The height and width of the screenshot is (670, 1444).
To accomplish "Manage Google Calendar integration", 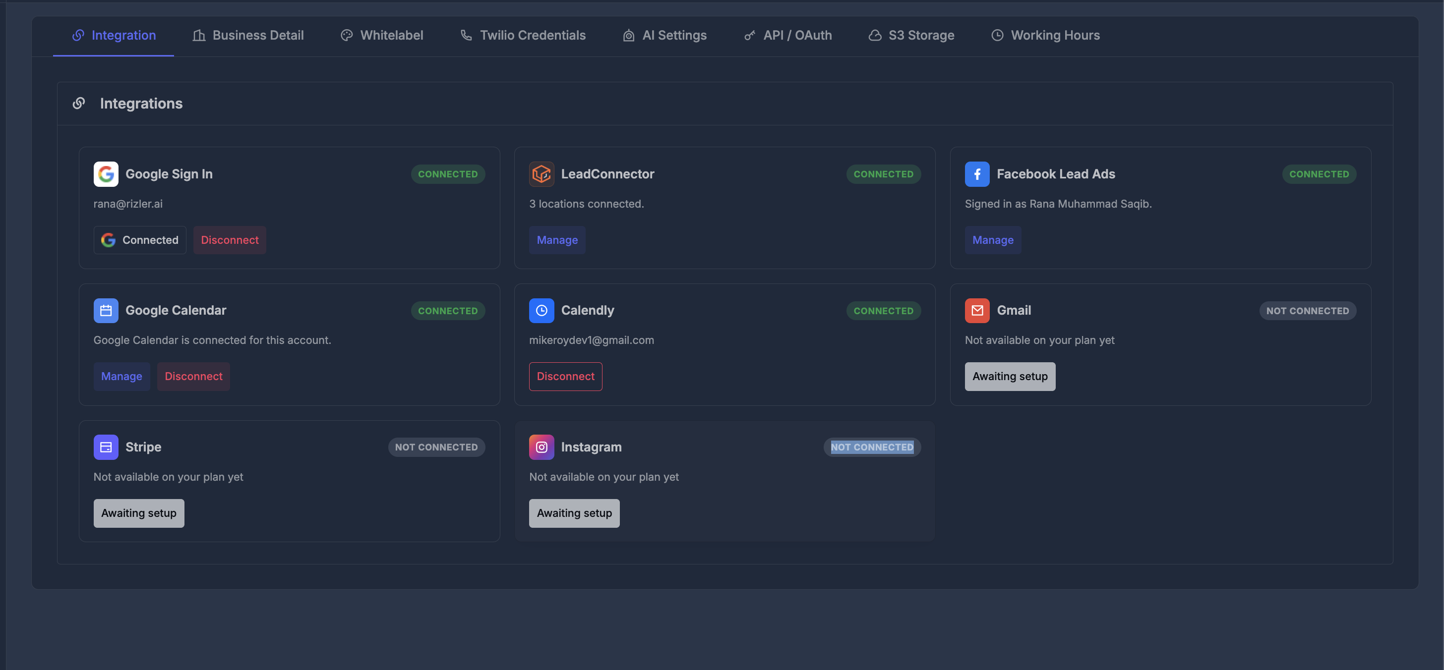I will coord(121,377).
